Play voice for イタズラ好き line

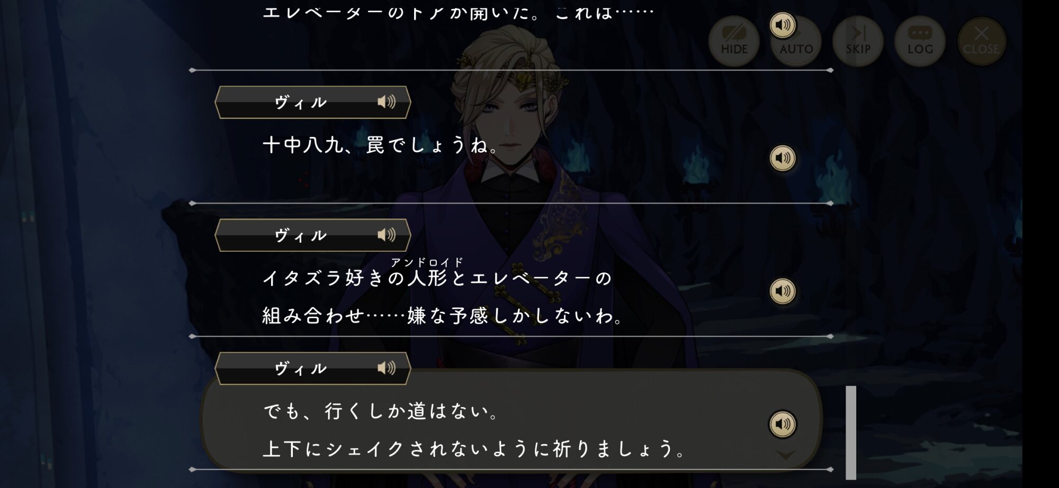(x=782, y=291)
